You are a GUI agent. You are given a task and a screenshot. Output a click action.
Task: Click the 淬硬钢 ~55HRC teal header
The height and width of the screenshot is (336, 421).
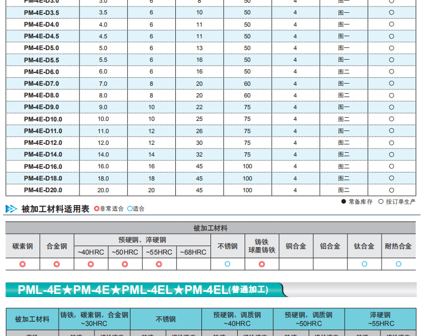(380, 319)
